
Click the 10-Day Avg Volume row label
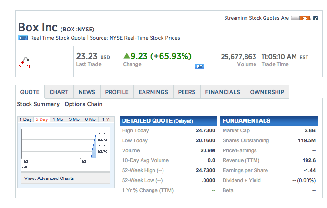(x=145, y=160)
